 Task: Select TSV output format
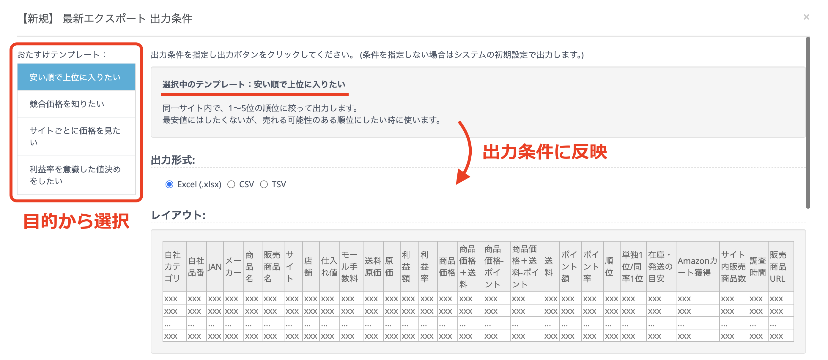(x=264, y=184)
